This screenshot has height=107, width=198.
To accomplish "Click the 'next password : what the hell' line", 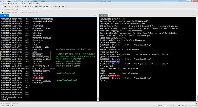I will (134, 64).
